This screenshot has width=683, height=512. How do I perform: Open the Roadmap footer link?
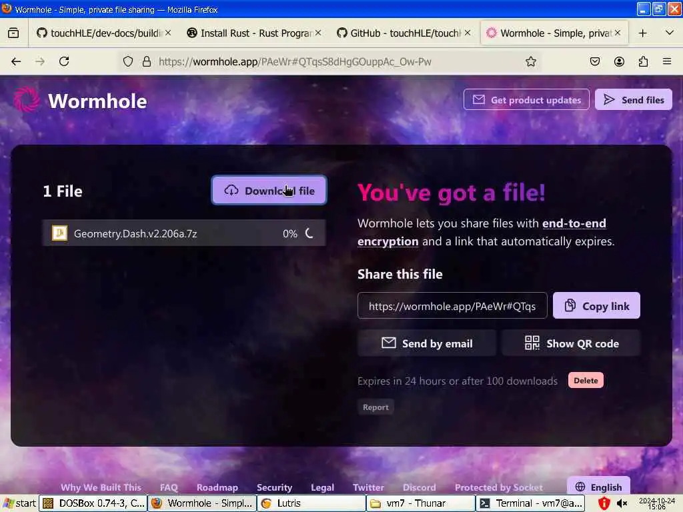(x=217, y=487)
